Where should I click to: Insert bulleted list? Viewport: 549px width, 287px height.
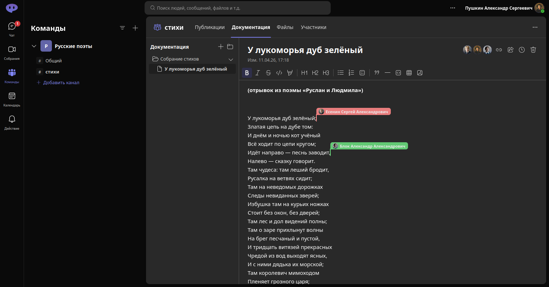341,73
